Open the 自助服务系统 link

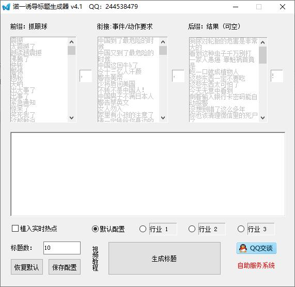click(x=256, y=265)
